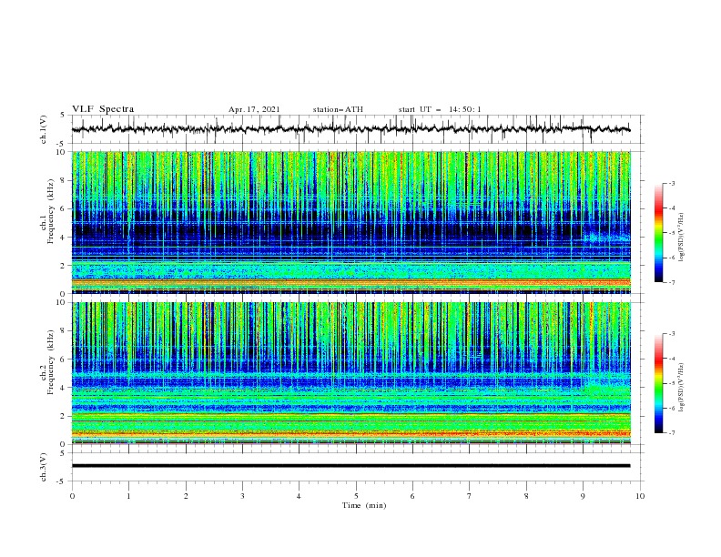The width and height of the screenshot is (721, 557).
Task: Click the ch.1 frequency tick "8"
Action: click(x=64, y=180)
